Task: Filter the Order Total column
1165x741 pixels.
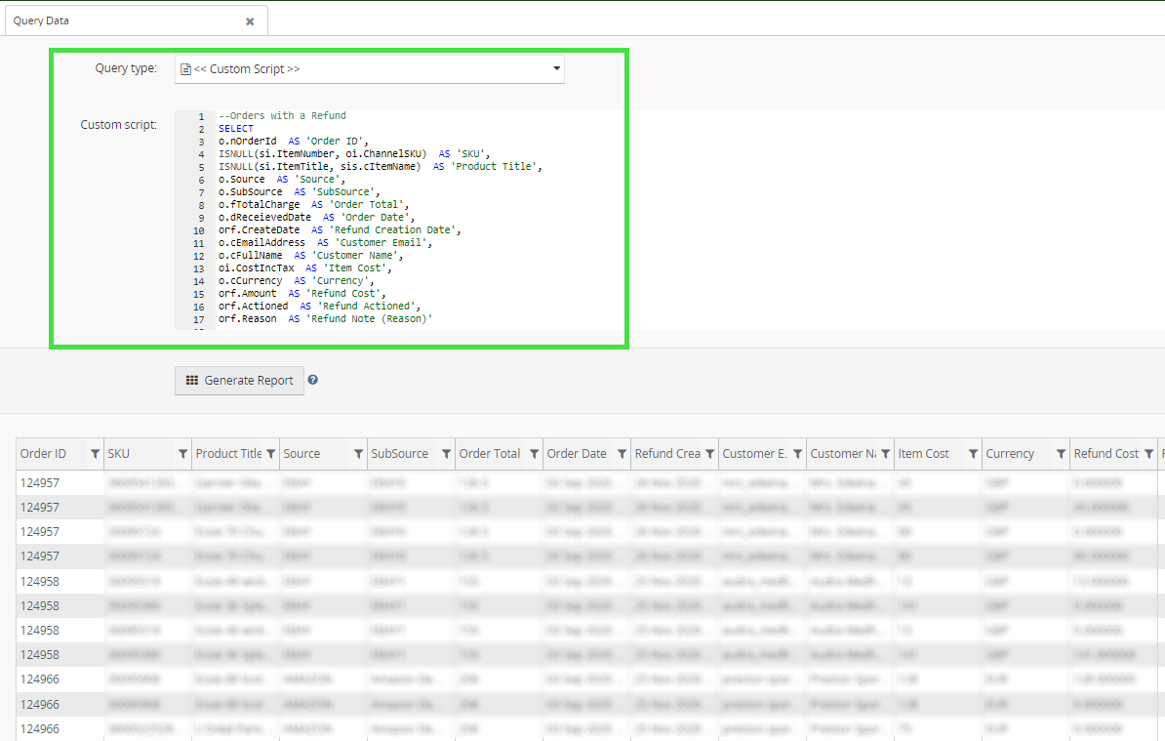Action: tap(534, 454)
